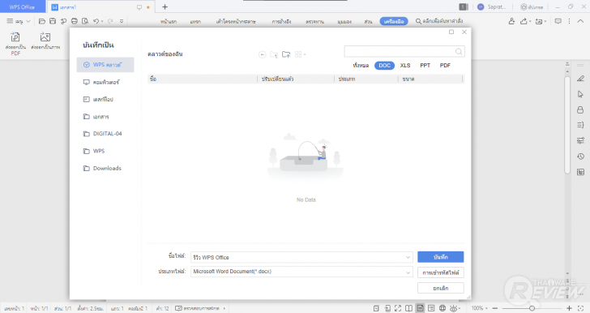
Task: Switch to reading layout book icon
Action: tap(408, 308)
